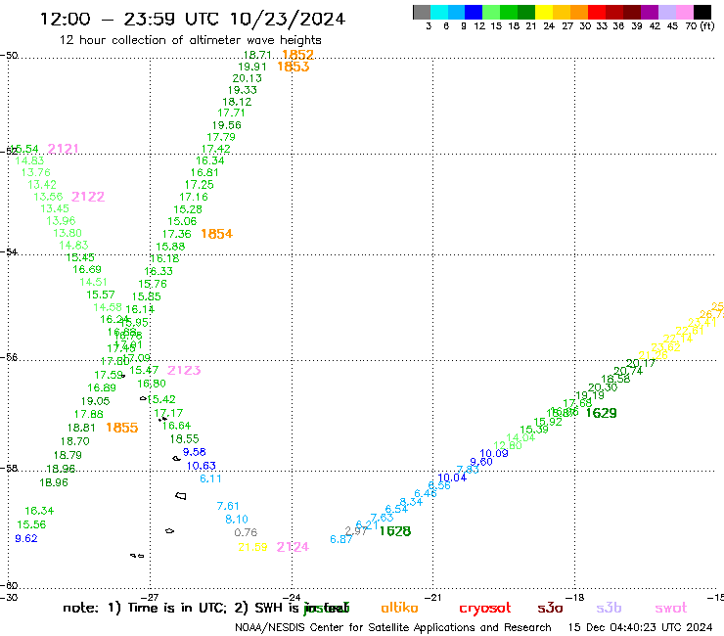Image resolution: width=724 pixels, height=636 pixels.
Task: Select the green value "18.55"
Action: pyautogui.click(x=185, y=438)
